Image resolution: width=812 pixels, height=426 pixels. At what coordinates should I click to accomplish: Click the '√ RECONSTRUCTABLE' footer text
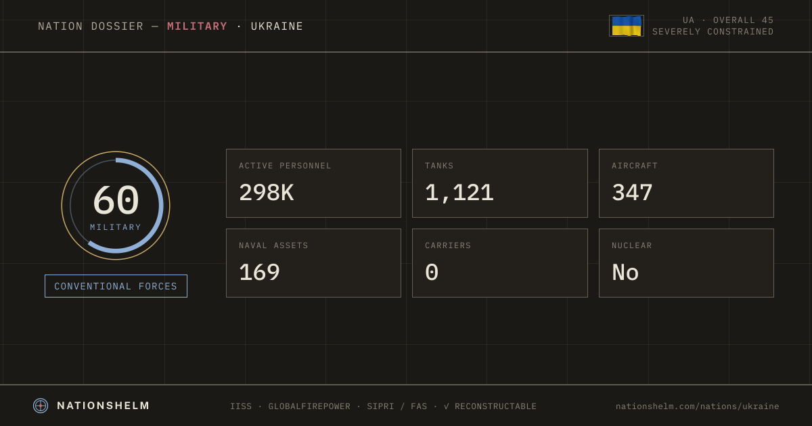click(x=490, y=406)
